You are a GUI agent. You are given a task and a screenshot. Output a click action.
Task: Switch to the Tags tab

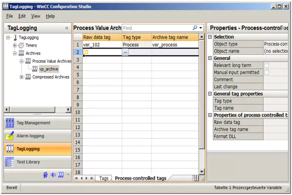pyautogui.click(x=104, y=178)
